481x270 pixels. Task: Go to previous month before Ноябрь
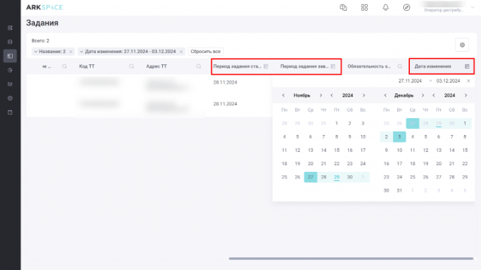pyautogui.click(x=283, y=95)
